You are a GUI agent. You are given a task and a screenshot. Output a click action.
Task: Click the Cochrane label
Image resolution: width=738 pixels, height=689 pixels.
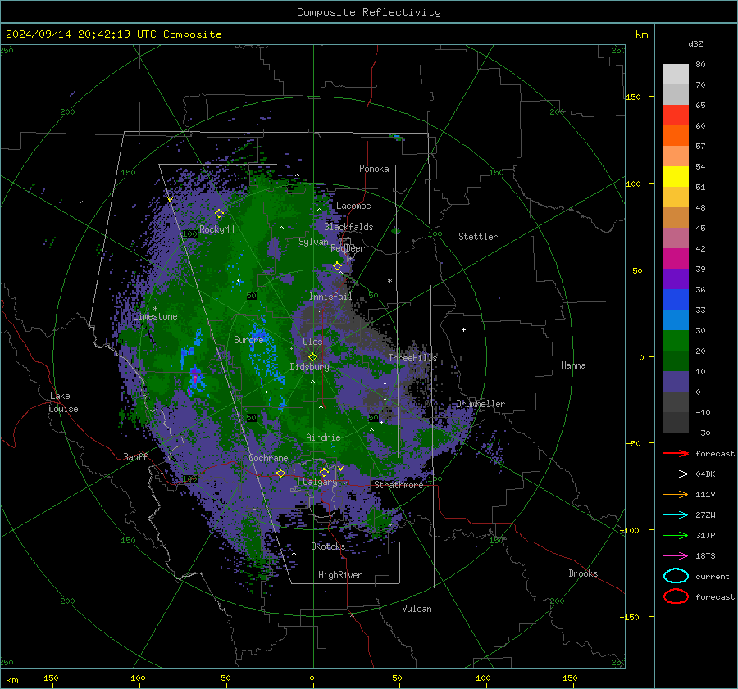point(268,458)
